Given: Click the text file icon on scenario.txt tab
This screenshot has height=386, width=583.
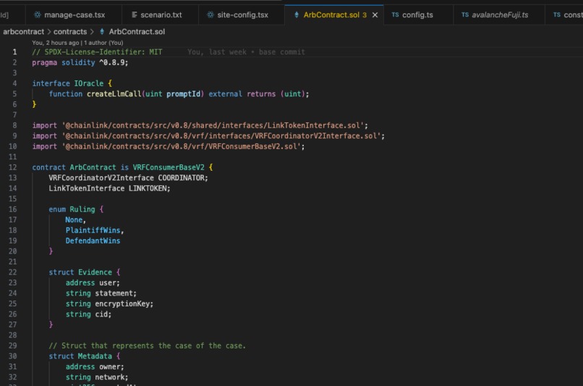Looking at the screenshot, I should [x=135, y=15].
